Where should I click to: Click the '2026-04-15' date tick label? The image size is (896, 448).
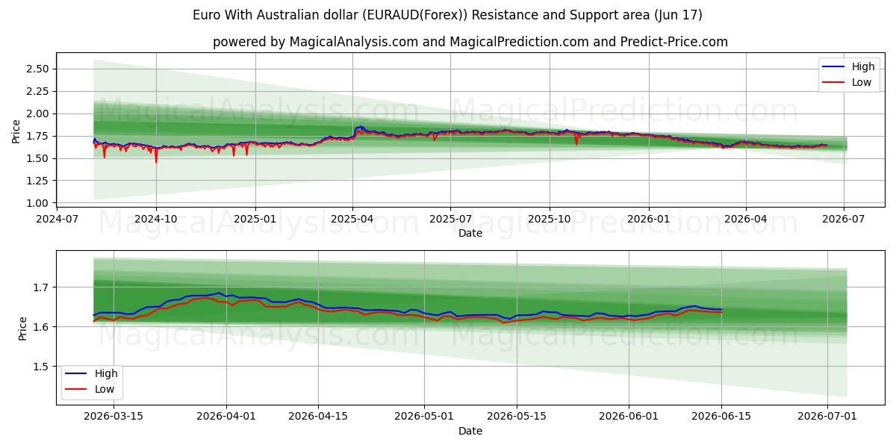[319, 417]
